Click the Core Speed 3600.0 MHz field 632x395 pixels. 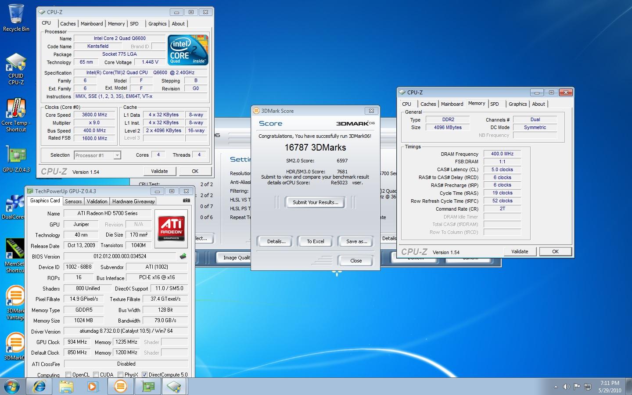94,115
